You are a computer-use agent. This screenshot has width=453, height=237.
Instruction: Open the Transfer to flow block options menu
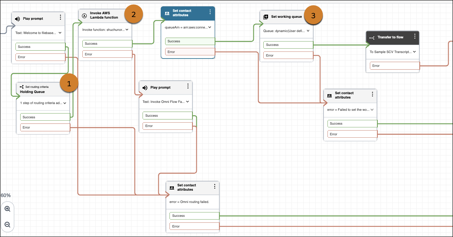point(415,36)
